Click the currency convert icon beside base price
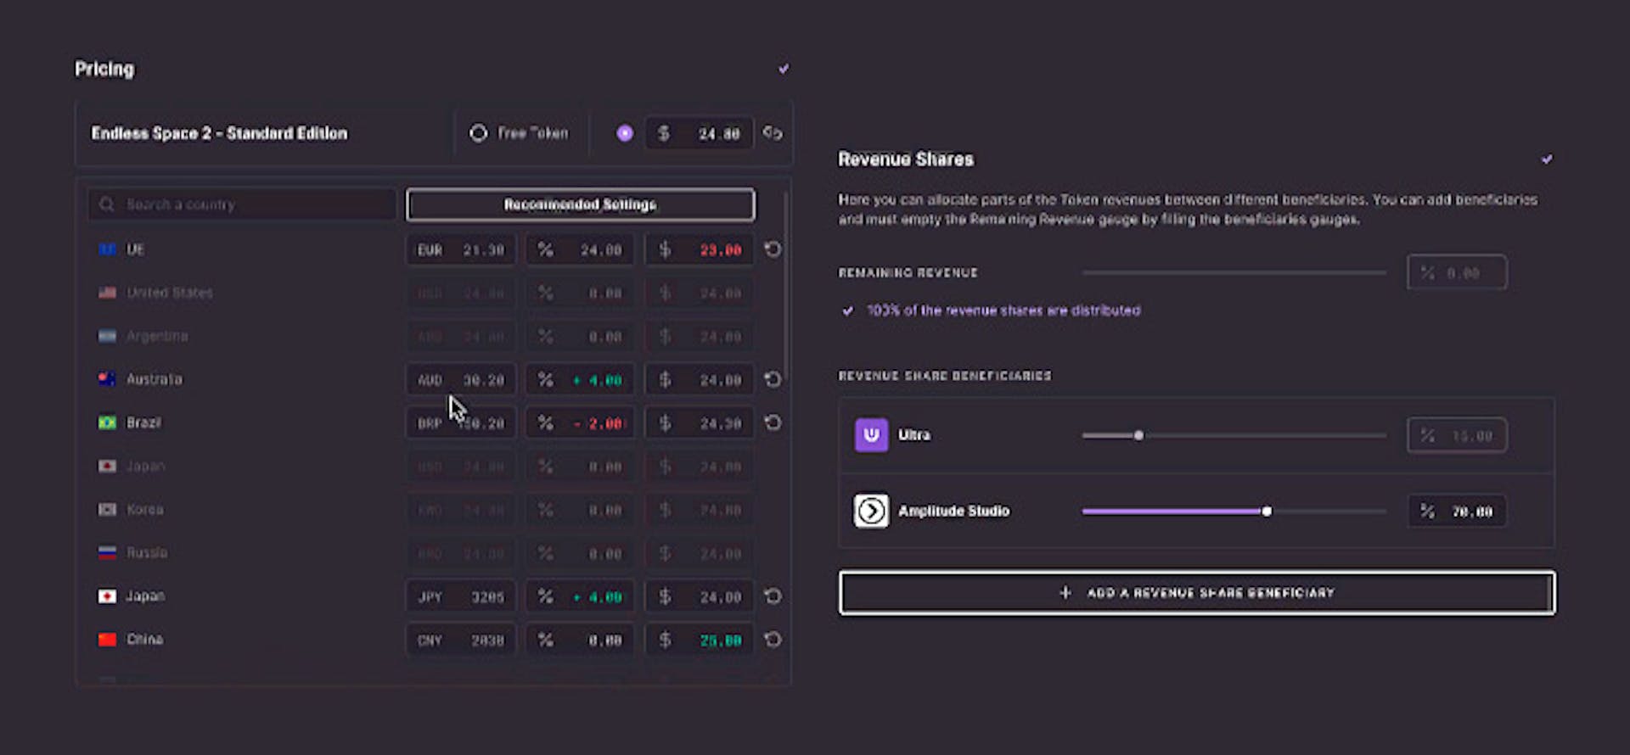The image size is (1630, 755). (x=773, y=133)
